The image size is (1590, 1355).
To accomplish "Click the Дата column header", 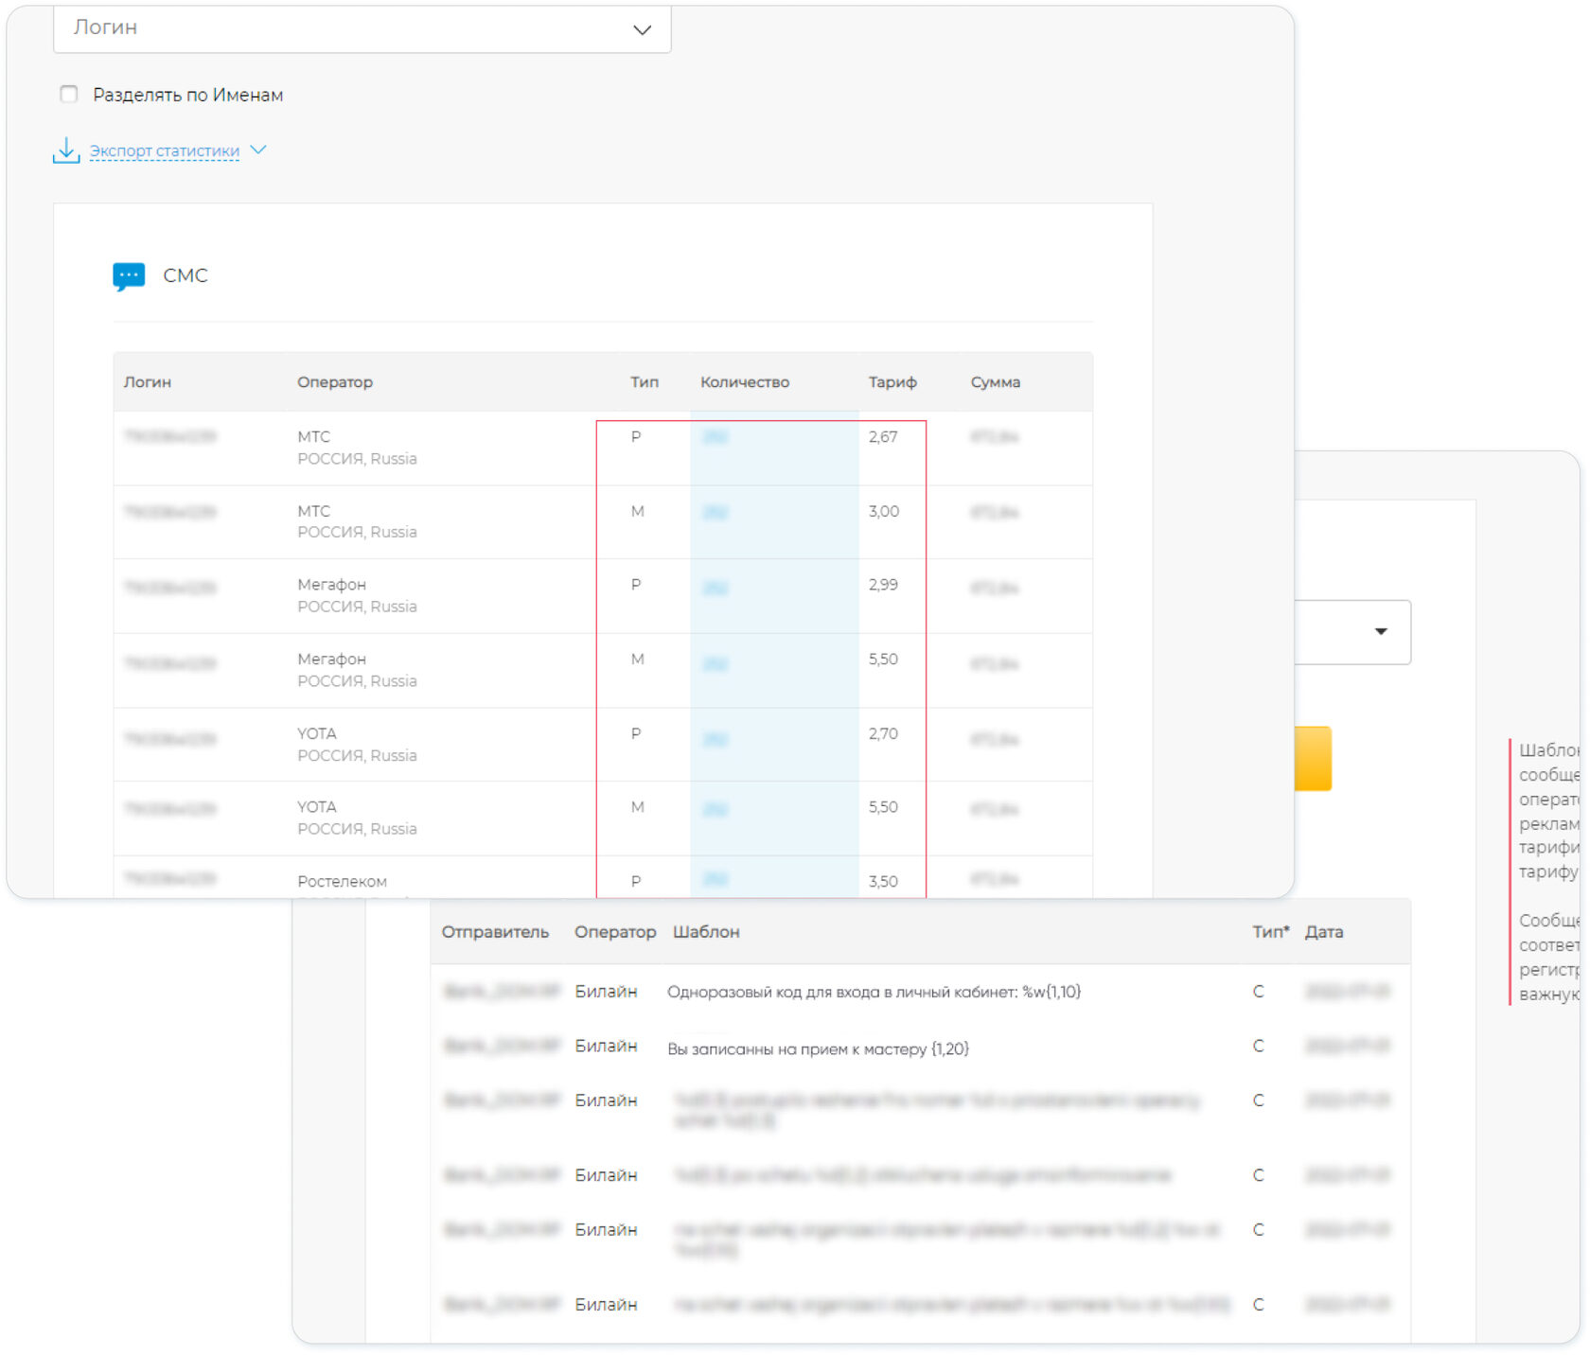I will pyautogui.click(x=1324, y=932).
